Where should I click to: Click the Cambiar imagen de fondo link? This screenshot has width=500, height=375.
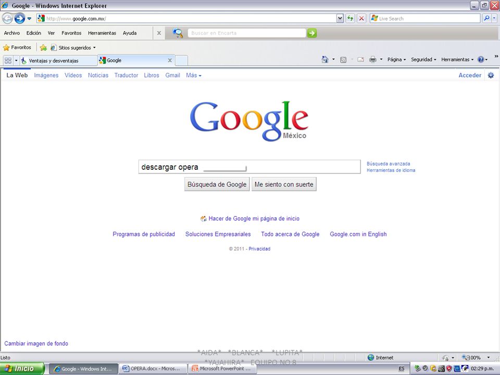36,343
